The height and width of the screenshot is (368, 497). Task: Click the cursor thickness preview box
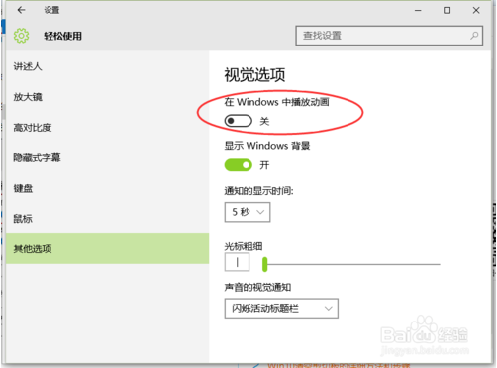coord(237,262)
